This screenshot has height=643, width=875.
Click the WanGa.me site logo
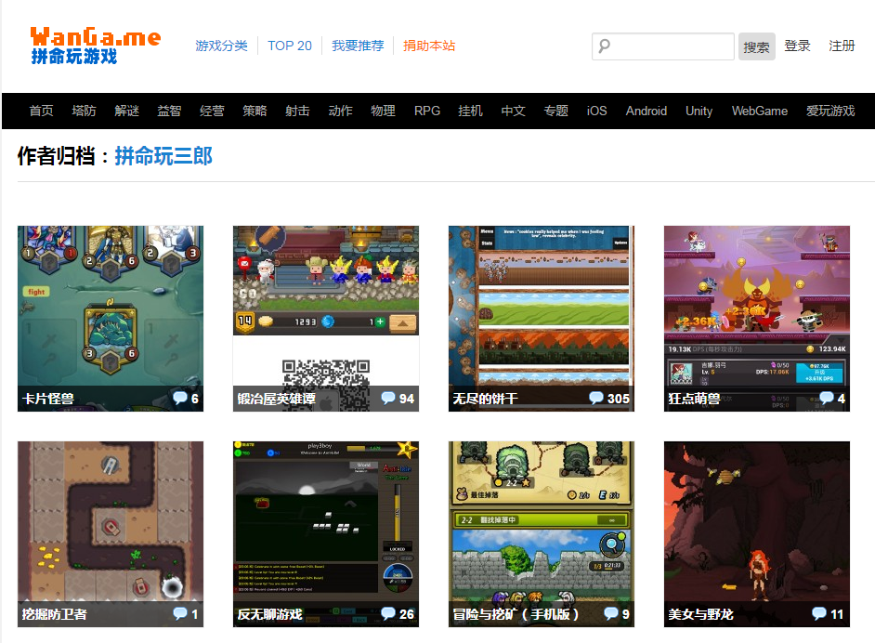[x=95, y=45]
